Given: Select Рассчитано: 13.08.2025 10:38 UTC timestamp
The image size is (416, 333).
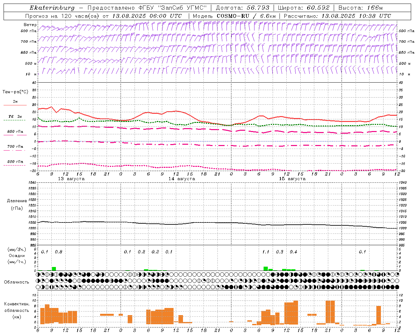Looking at the screenshot, I should (x=337, y=16).
